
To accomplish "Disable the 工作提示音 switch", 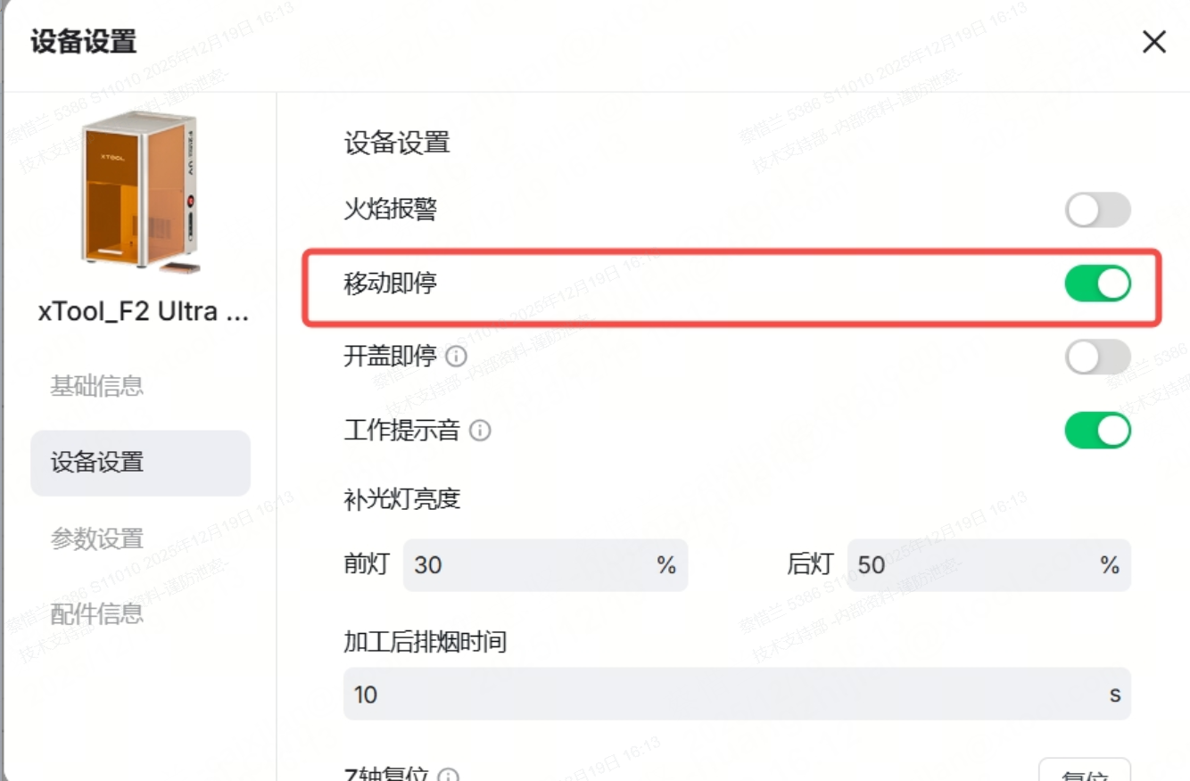I will pos(1097,432).
